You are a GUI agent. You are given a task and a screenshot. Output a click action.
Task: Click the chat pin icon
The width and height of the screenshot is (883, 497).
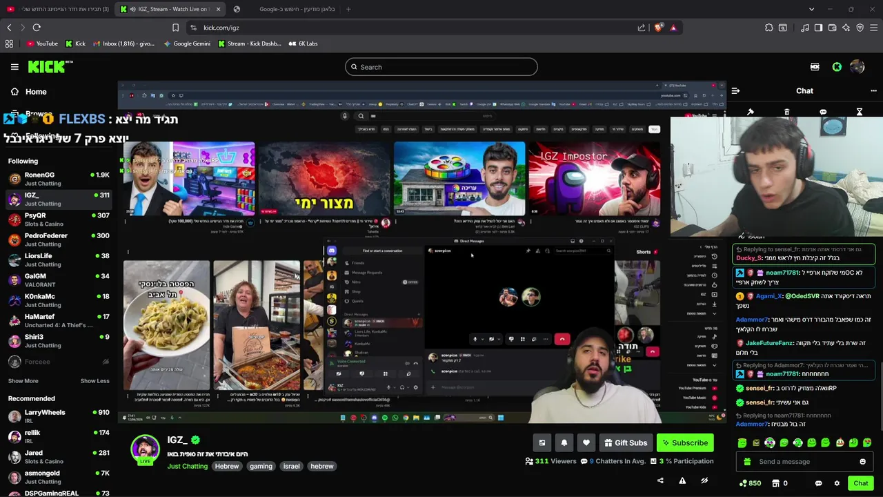click(x=751, y=112)
